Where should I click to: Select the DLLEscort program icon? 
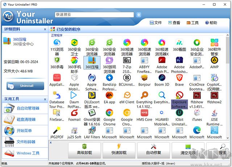(92, 95)
